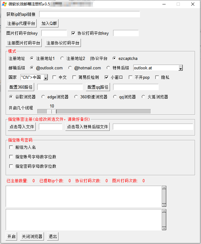
Task: Click the 退出 exit button
Action: pyautogui.click(x=53, y=236)
